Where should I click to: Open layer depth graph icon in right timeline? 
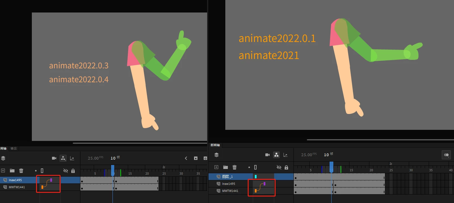286,155
